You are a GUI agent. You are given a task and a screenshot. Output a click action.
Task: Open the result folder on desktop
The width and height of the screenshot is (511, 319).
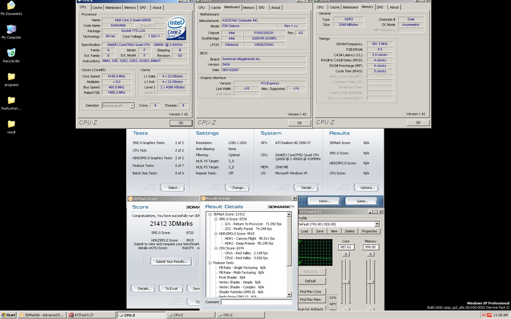pyautogui.click(x=11, y=126)
